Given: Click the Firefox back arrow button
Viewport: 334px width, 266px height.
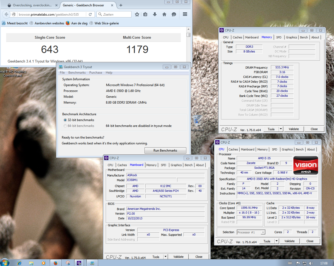Looking at the screenshot, I should pyautogui.click(x=6, y=14).
